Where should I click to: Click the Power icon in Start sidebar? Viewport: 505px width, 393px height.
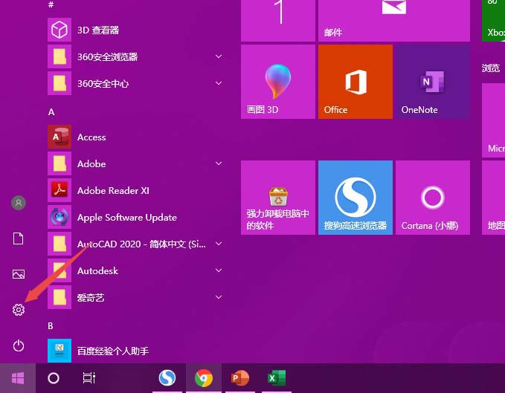19,345
